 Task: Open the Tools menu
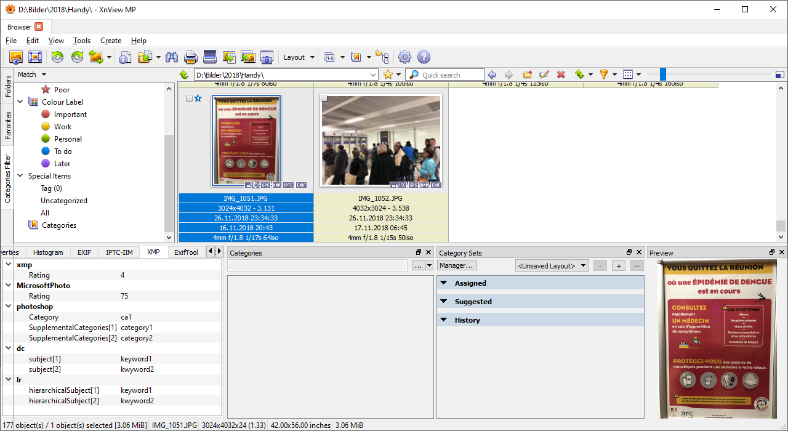[81, 41]
